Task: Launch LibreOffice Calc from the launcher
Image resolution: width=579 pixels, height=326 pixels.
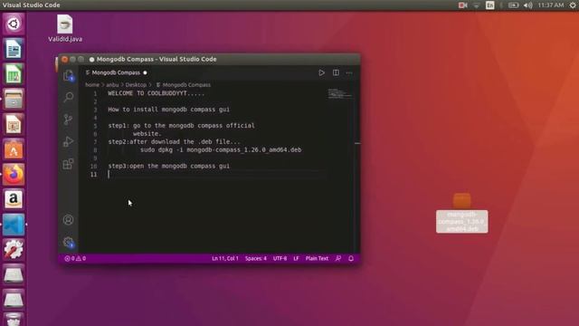Action: click(14, 74)
